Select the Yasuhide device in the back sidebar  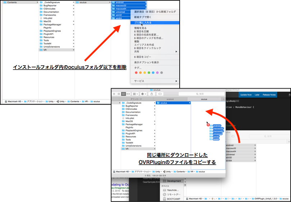click(x=171, y=190)
